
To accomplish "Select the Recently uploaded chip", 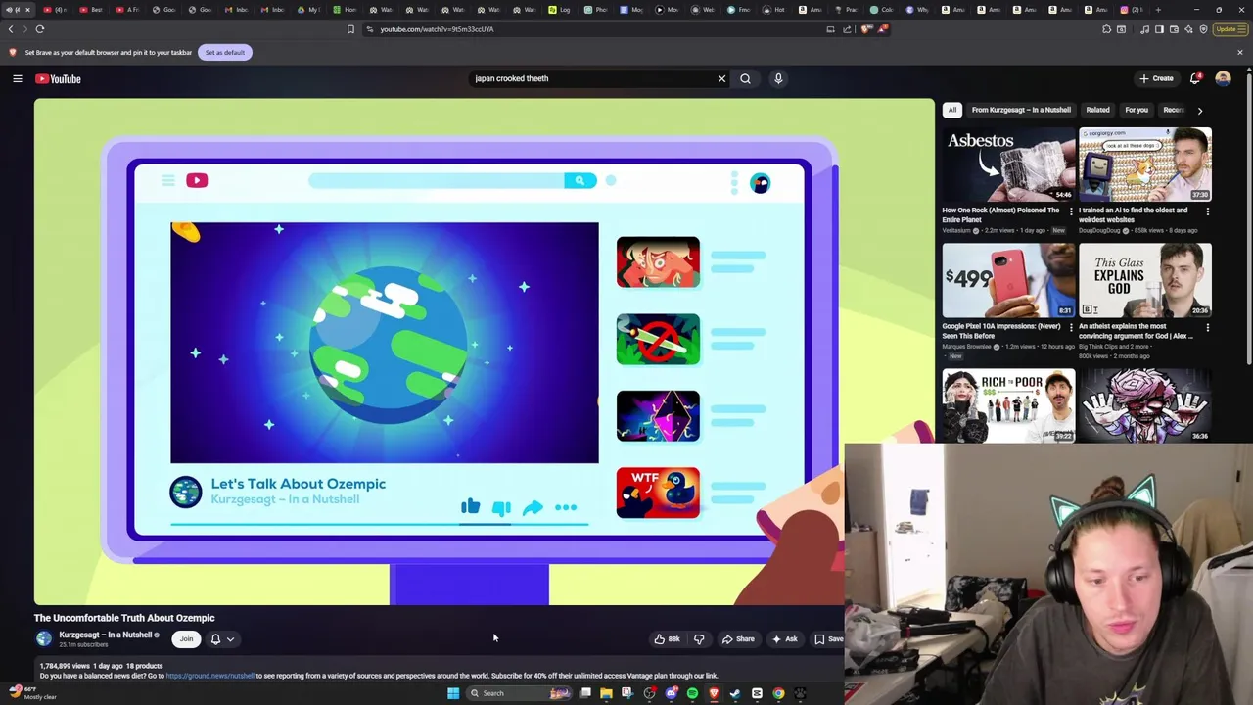I will 1173,110.
